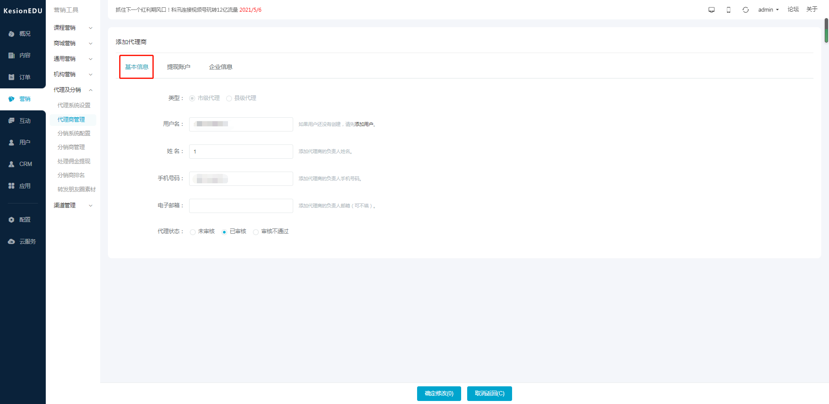Image resolution: width=829 pixels, height=404 pixels.
Task: Select 已审核 status radio
Action: [224, 232]
